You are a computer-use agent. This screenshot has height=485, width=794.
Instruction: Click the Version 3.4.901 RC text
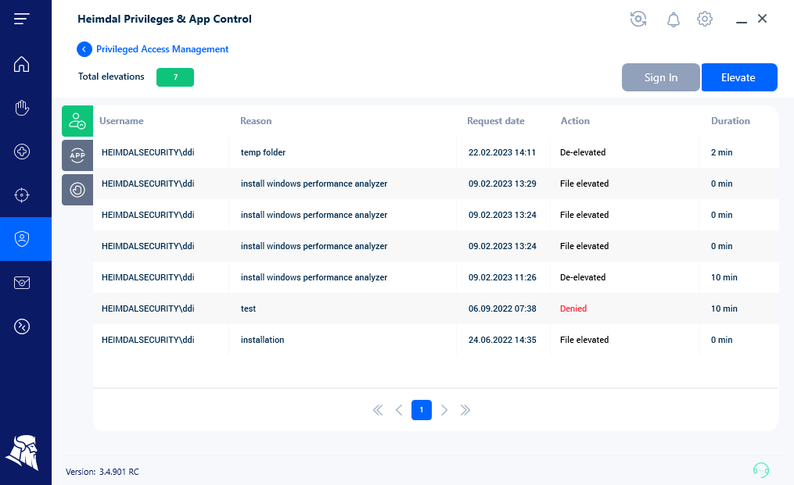(102, 472)
